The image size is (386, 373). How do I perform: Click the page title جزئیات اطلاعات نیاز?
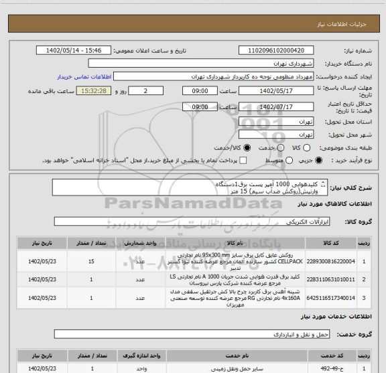tap(342, 24)
